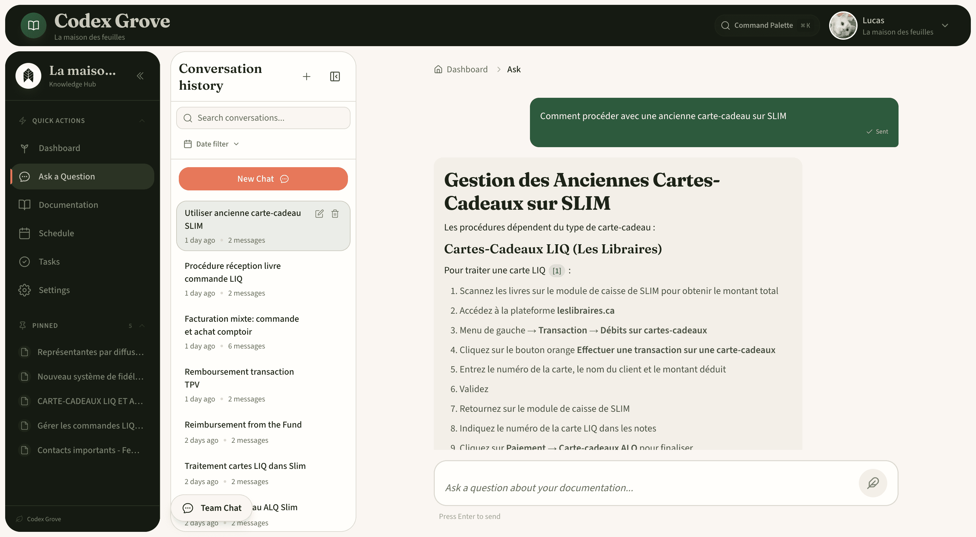The height and width of the screenshot is (537, 976).
Task: Click the question input field
Action: coord(644,487)
